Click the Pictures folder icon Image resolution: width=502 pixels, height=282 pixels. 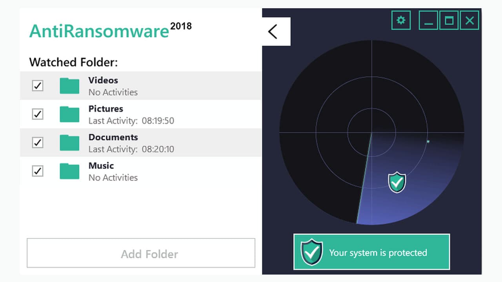[69, 114]
